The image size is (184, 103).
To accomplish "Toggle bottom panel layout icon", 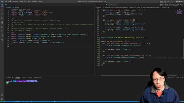I will 163,2.
